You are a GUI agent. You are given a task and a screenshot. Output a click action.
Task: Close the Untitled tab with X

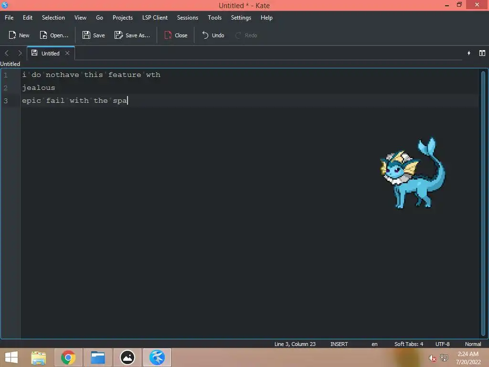point(67,53)
